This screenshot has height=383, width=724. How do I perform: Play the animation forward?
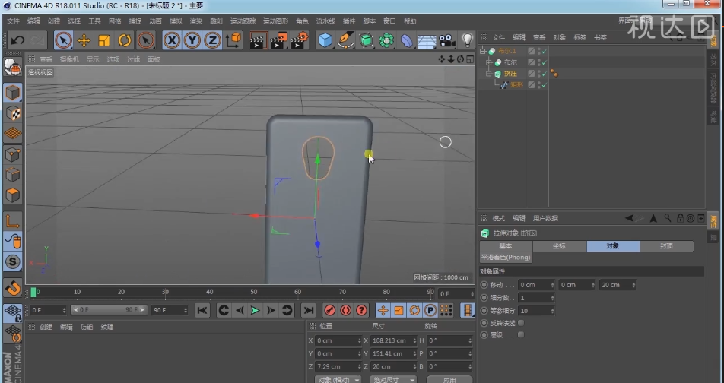coord(255,311)
